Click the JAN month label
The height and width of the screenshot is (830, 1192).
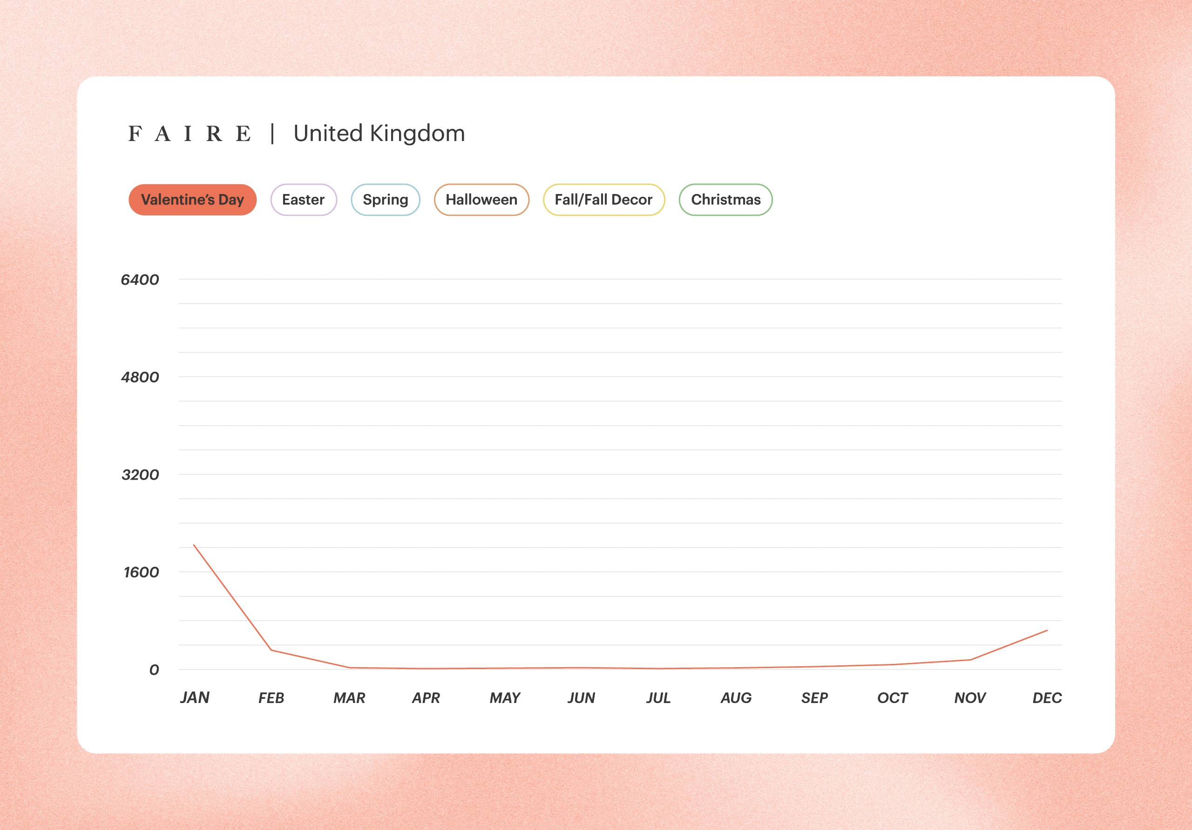click(195, 698)
